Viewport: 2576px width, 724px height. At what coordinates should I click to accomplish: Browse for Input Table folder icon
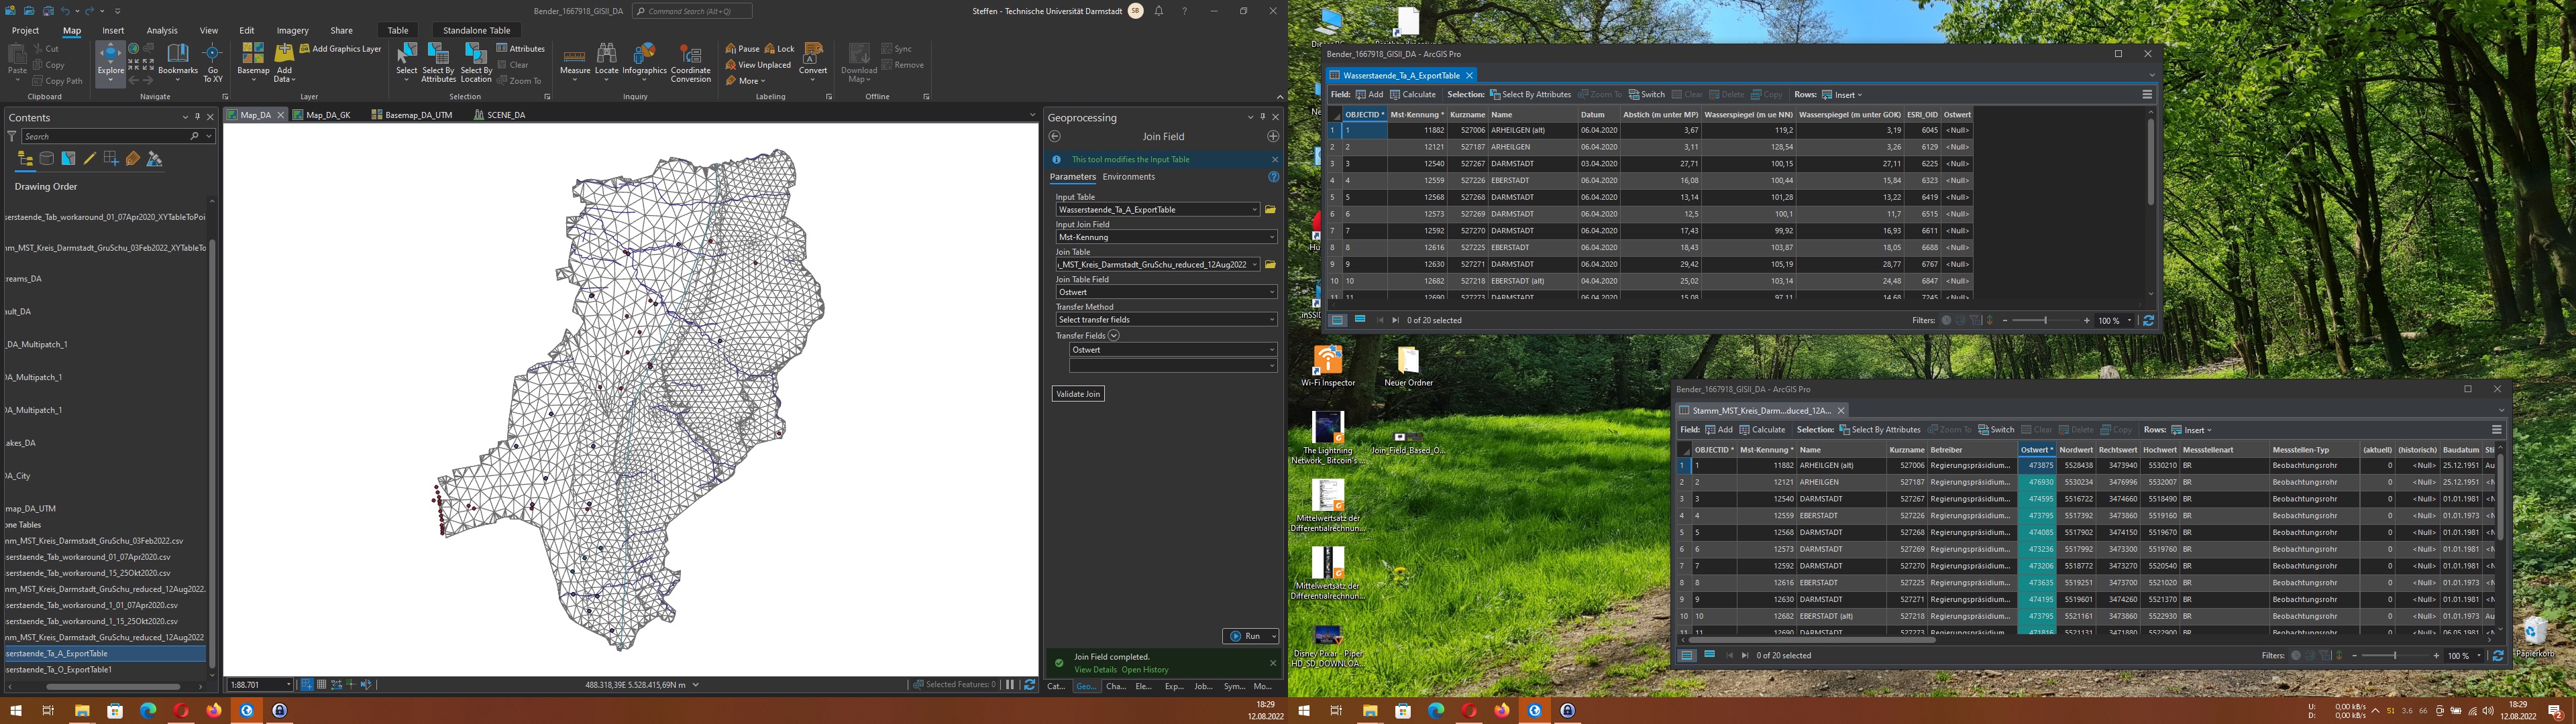(1270, 210)
